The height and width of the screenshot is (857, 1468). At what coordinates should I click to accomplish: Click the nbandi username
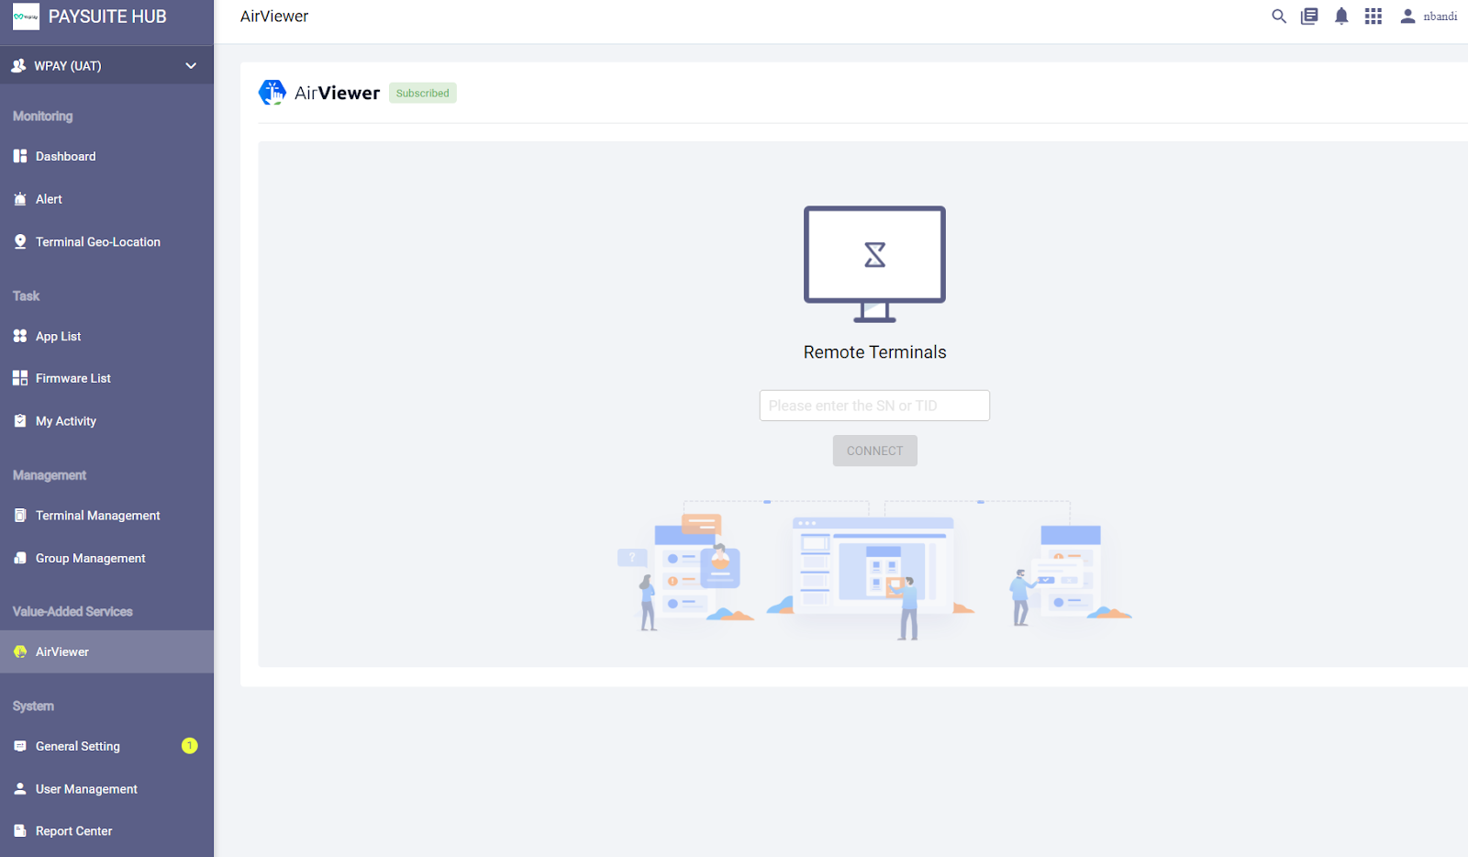click(x=1440, y=17)
